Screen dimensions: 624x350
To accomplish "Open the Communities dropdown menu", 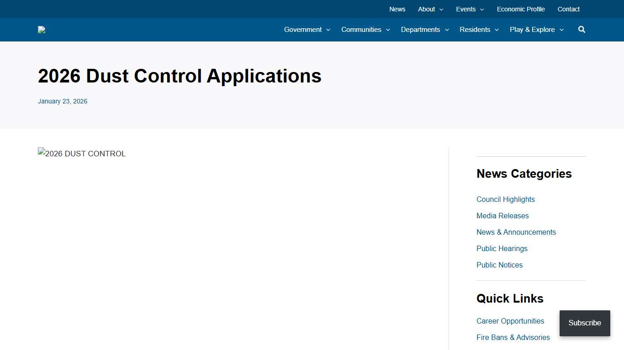I will tap(365, 30).
